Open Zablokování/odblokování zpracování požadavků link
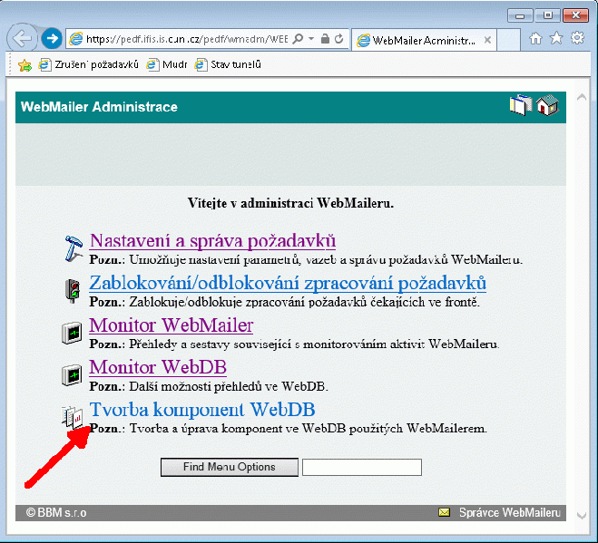Screen dimensions: 598x543 (288, 283)
